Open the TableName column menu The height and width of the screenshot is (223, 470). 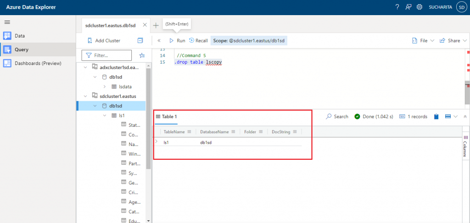click(x=189, y=131)
